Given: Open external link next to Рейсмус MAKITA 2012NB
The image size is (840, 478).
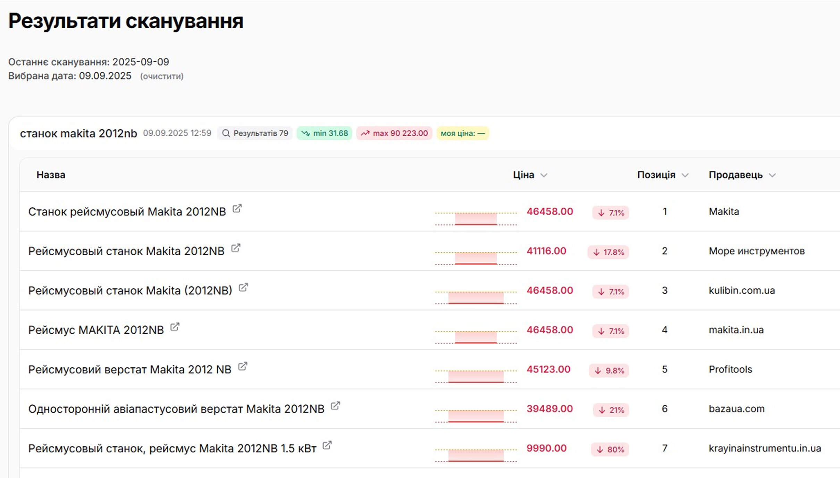Looking at the screenshot, I should 175,327.
